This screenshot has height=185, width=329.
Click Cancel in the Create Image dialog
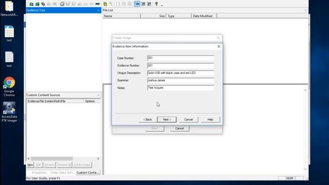point(179,128)
